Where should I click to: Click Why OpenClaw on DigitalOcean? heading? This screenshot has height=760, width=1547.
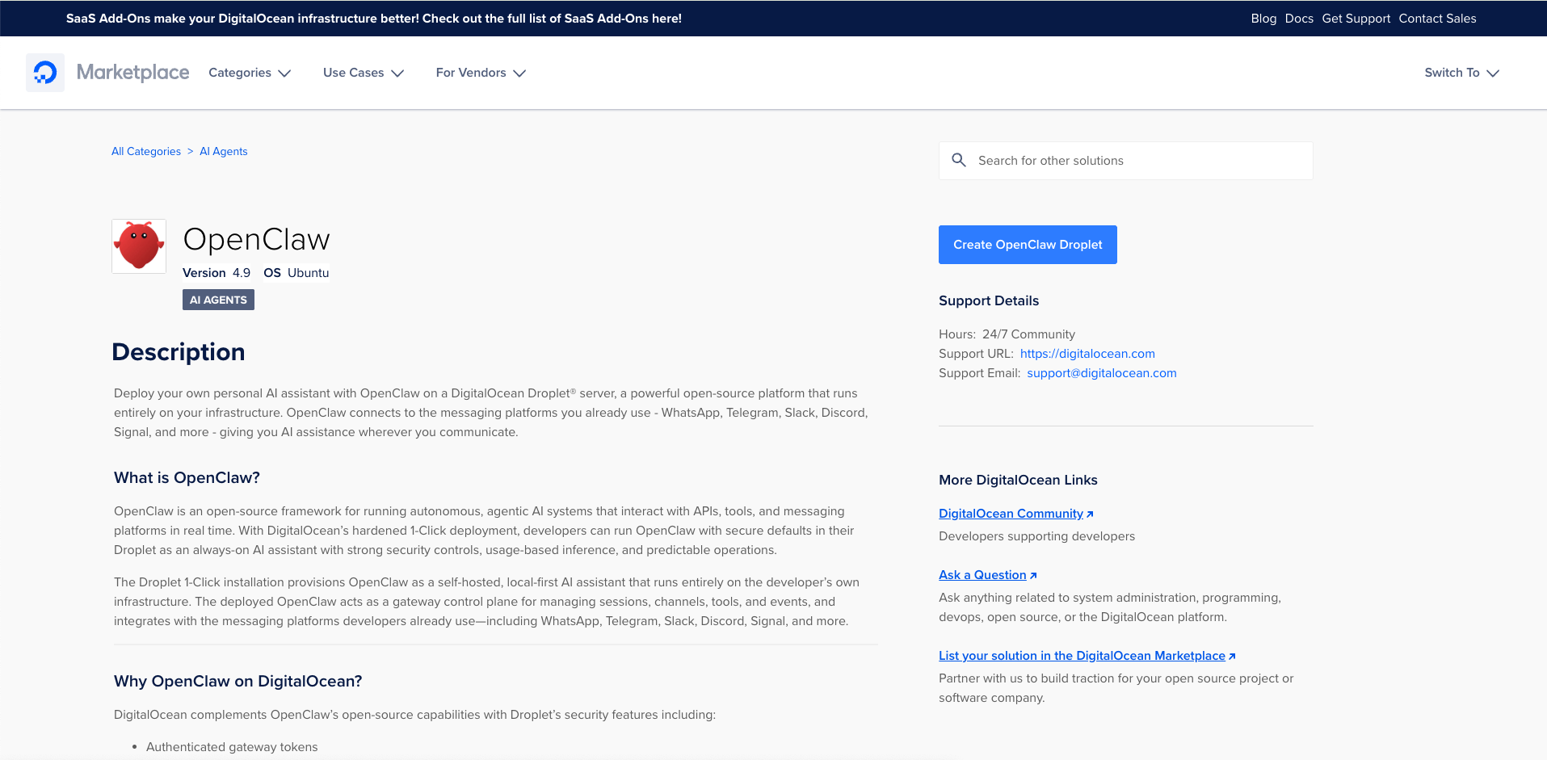pyautogui.click(x=238, y=681)
